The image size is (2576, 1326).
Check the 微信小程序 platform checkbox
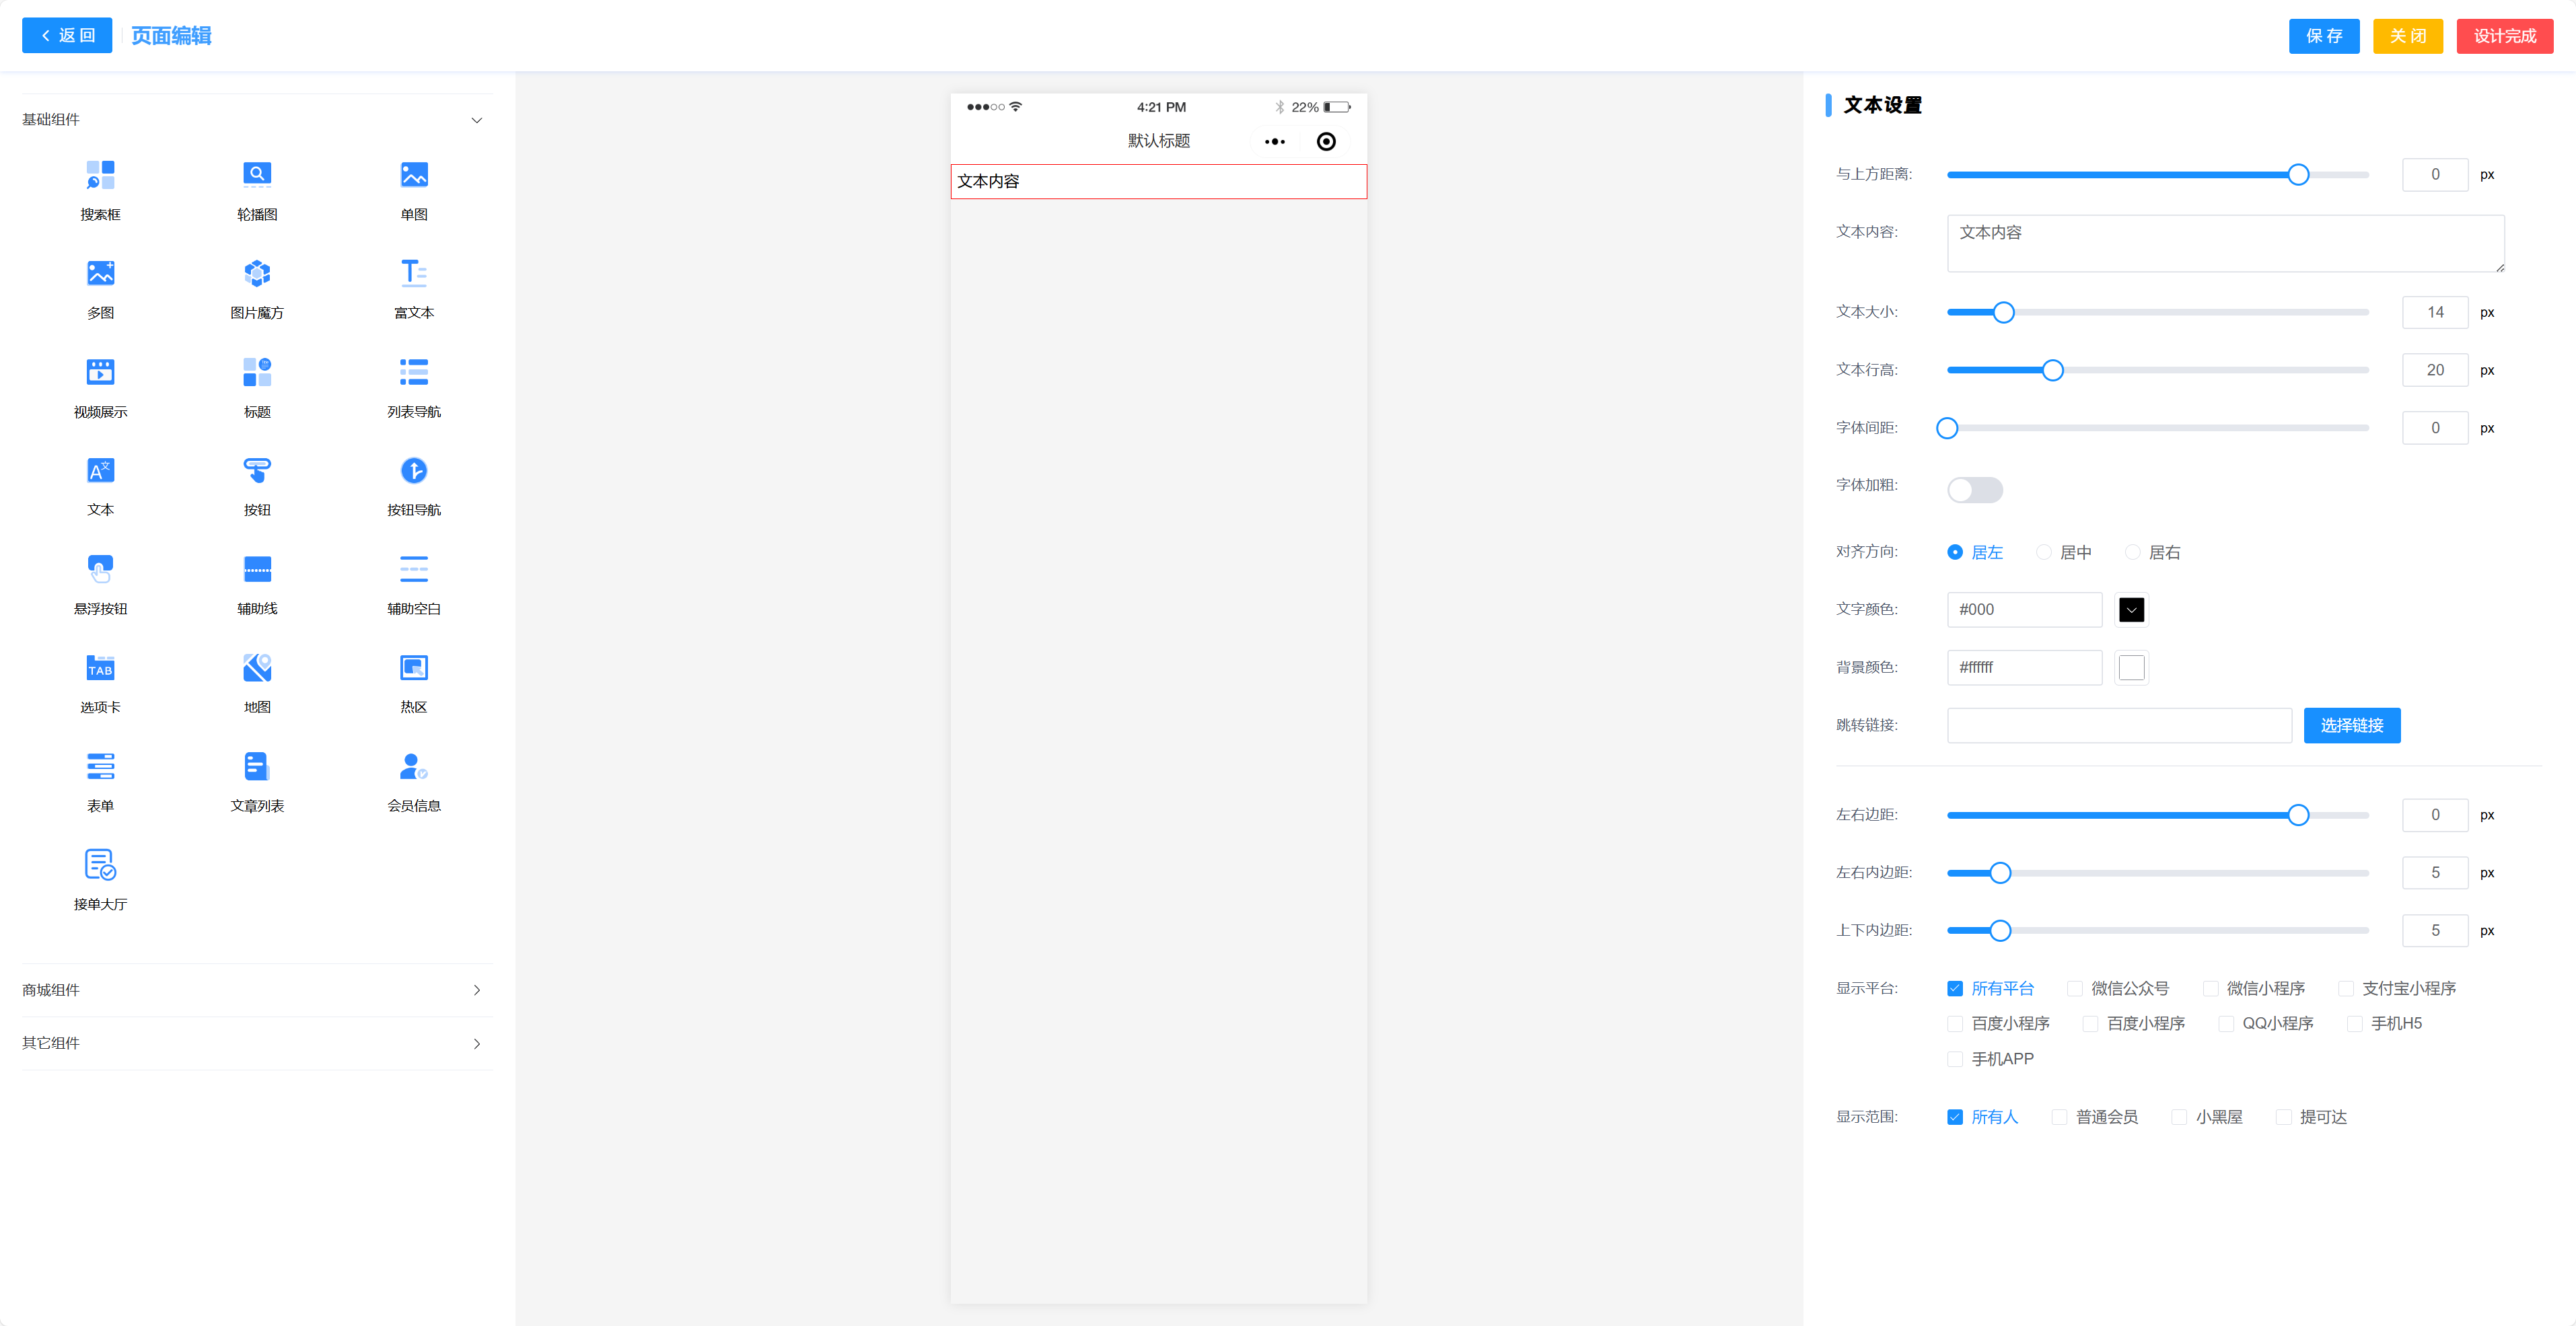[2210, 988]
